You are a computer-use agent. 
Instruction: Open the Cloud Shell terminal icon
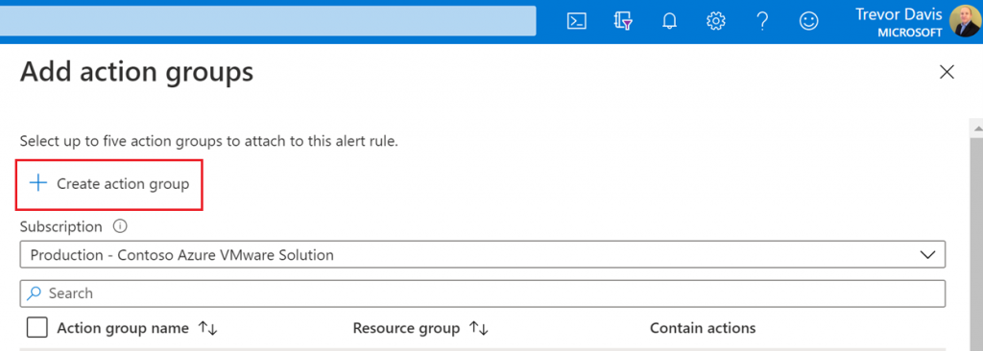576,21
